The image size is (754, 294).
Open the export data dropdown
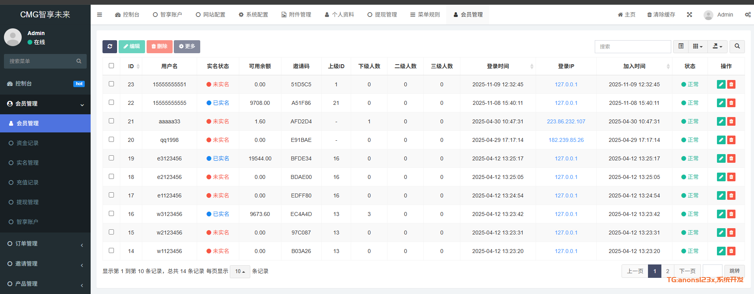[717, 47]
